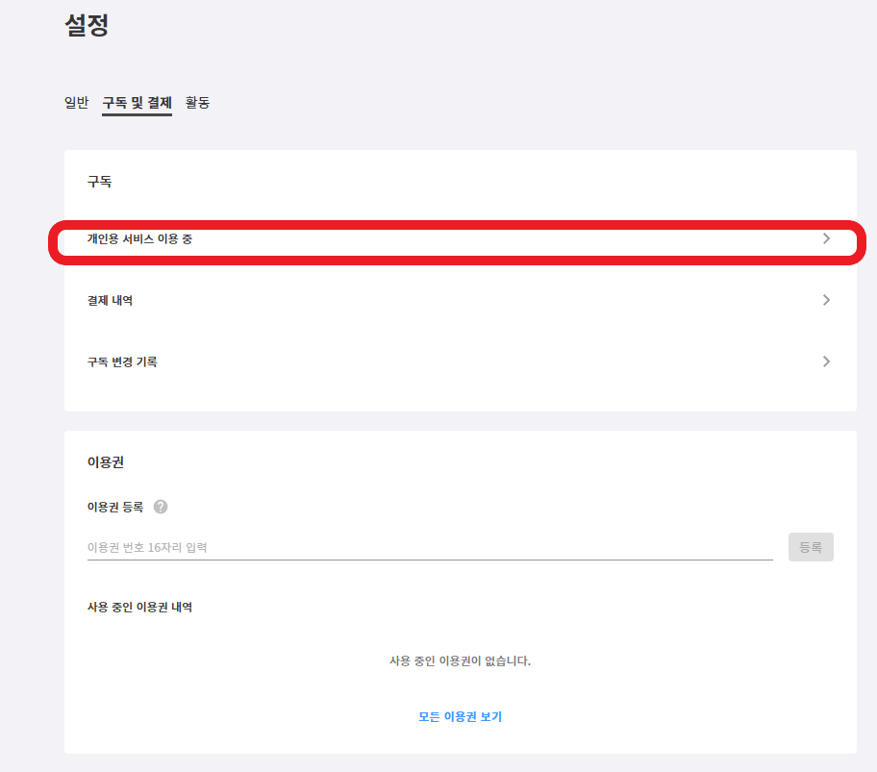
Task: Click the 이용권 등록 label text
Action: pos(115,507)
